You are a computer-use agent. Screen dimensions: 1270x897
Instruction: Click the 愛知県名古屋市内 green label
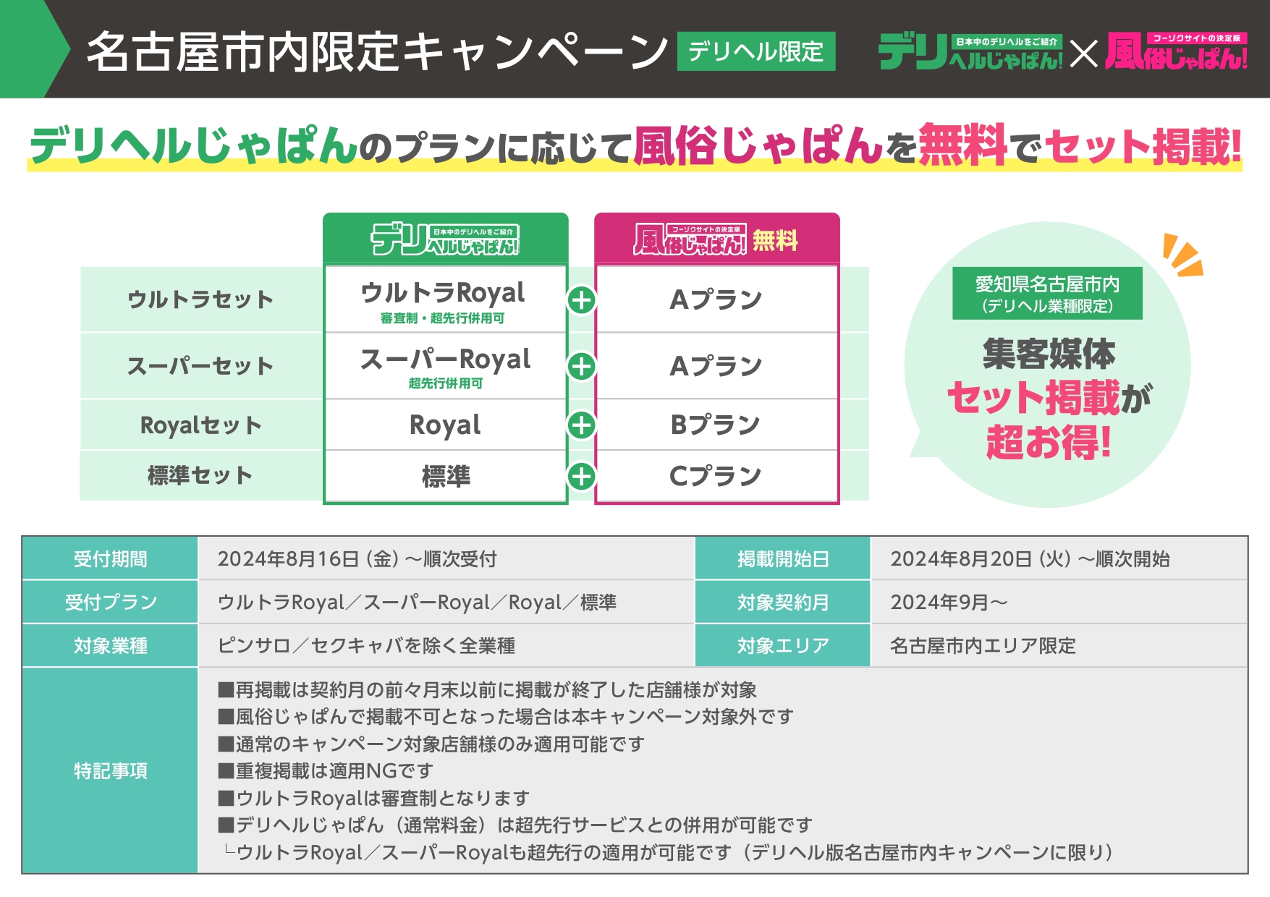pos(1047,294)
